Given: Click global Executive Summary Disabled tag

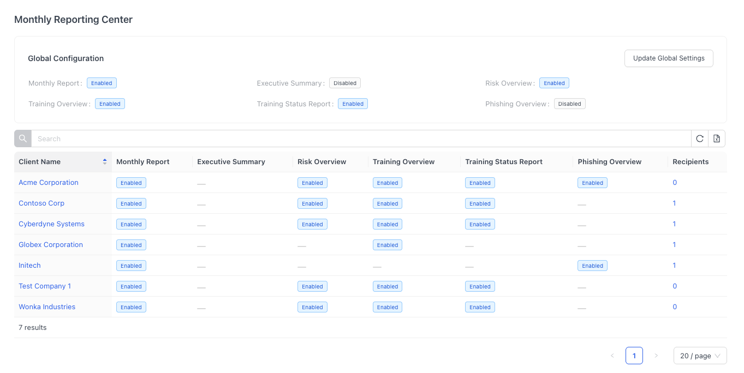Looking at the screenshot, I should pyautogui.click(x=345, y=83).
